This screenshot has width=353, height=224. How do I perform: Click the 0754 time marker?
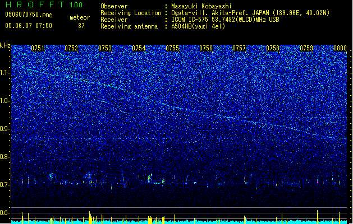139,48
